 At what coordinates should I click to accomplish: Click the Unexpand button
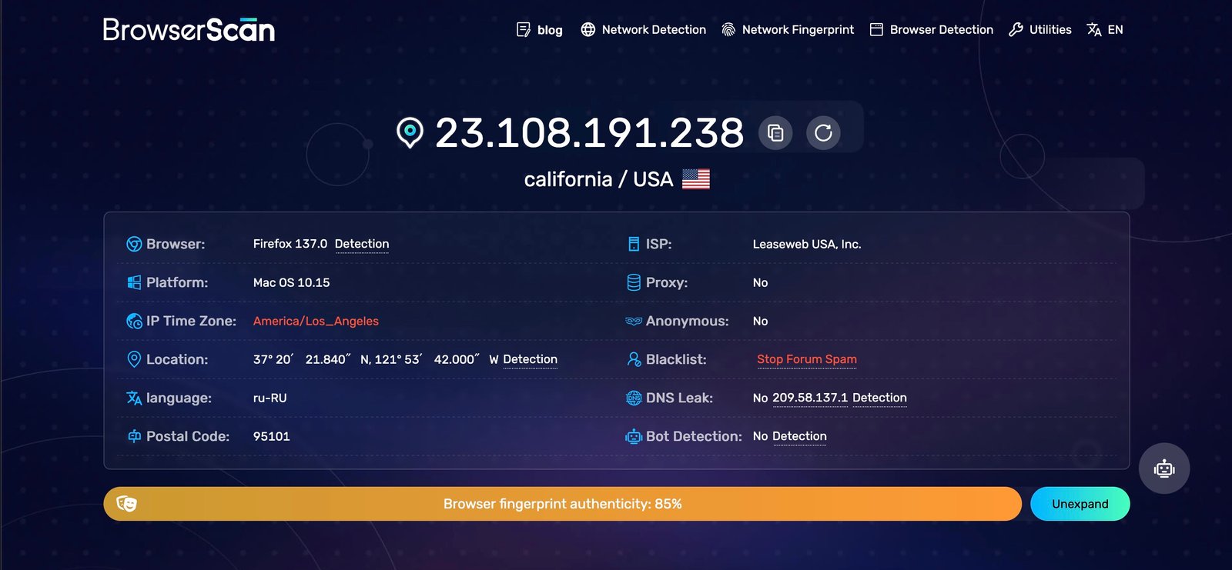1080,504
